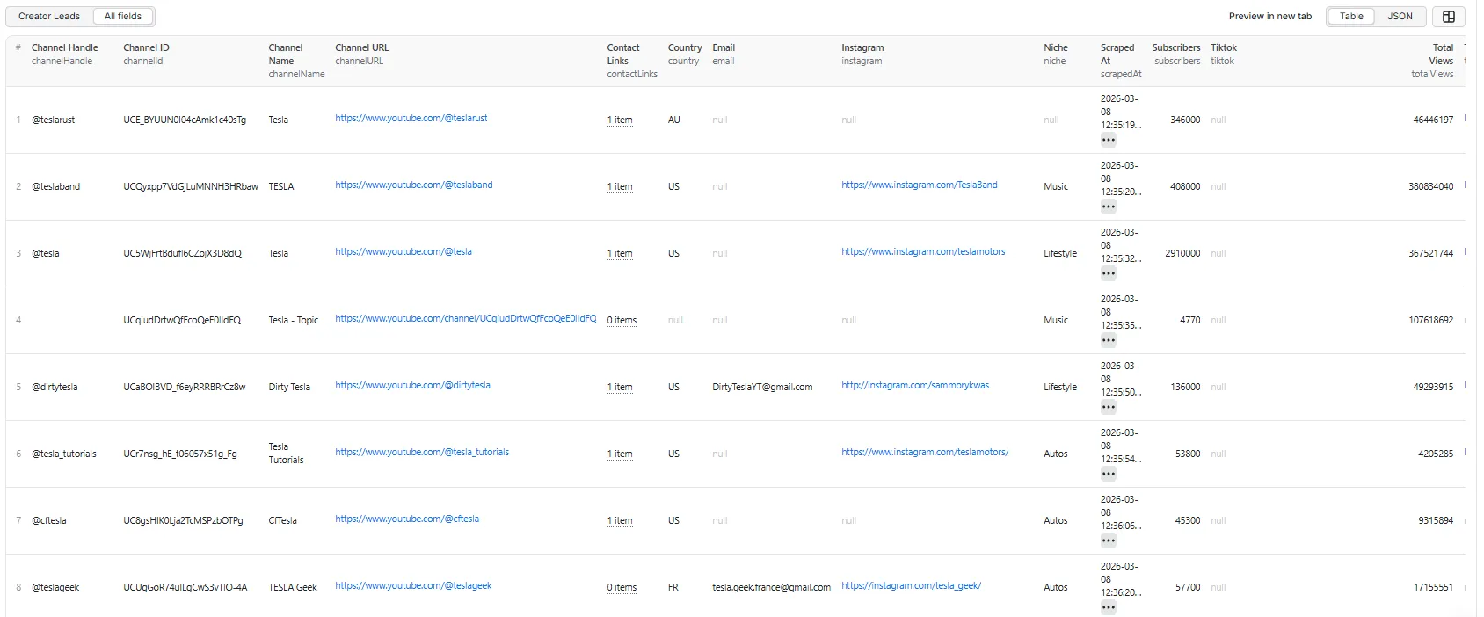
Task: Expand '1 item' contact links for @tesla_tutorials
Action: (620, 454)
